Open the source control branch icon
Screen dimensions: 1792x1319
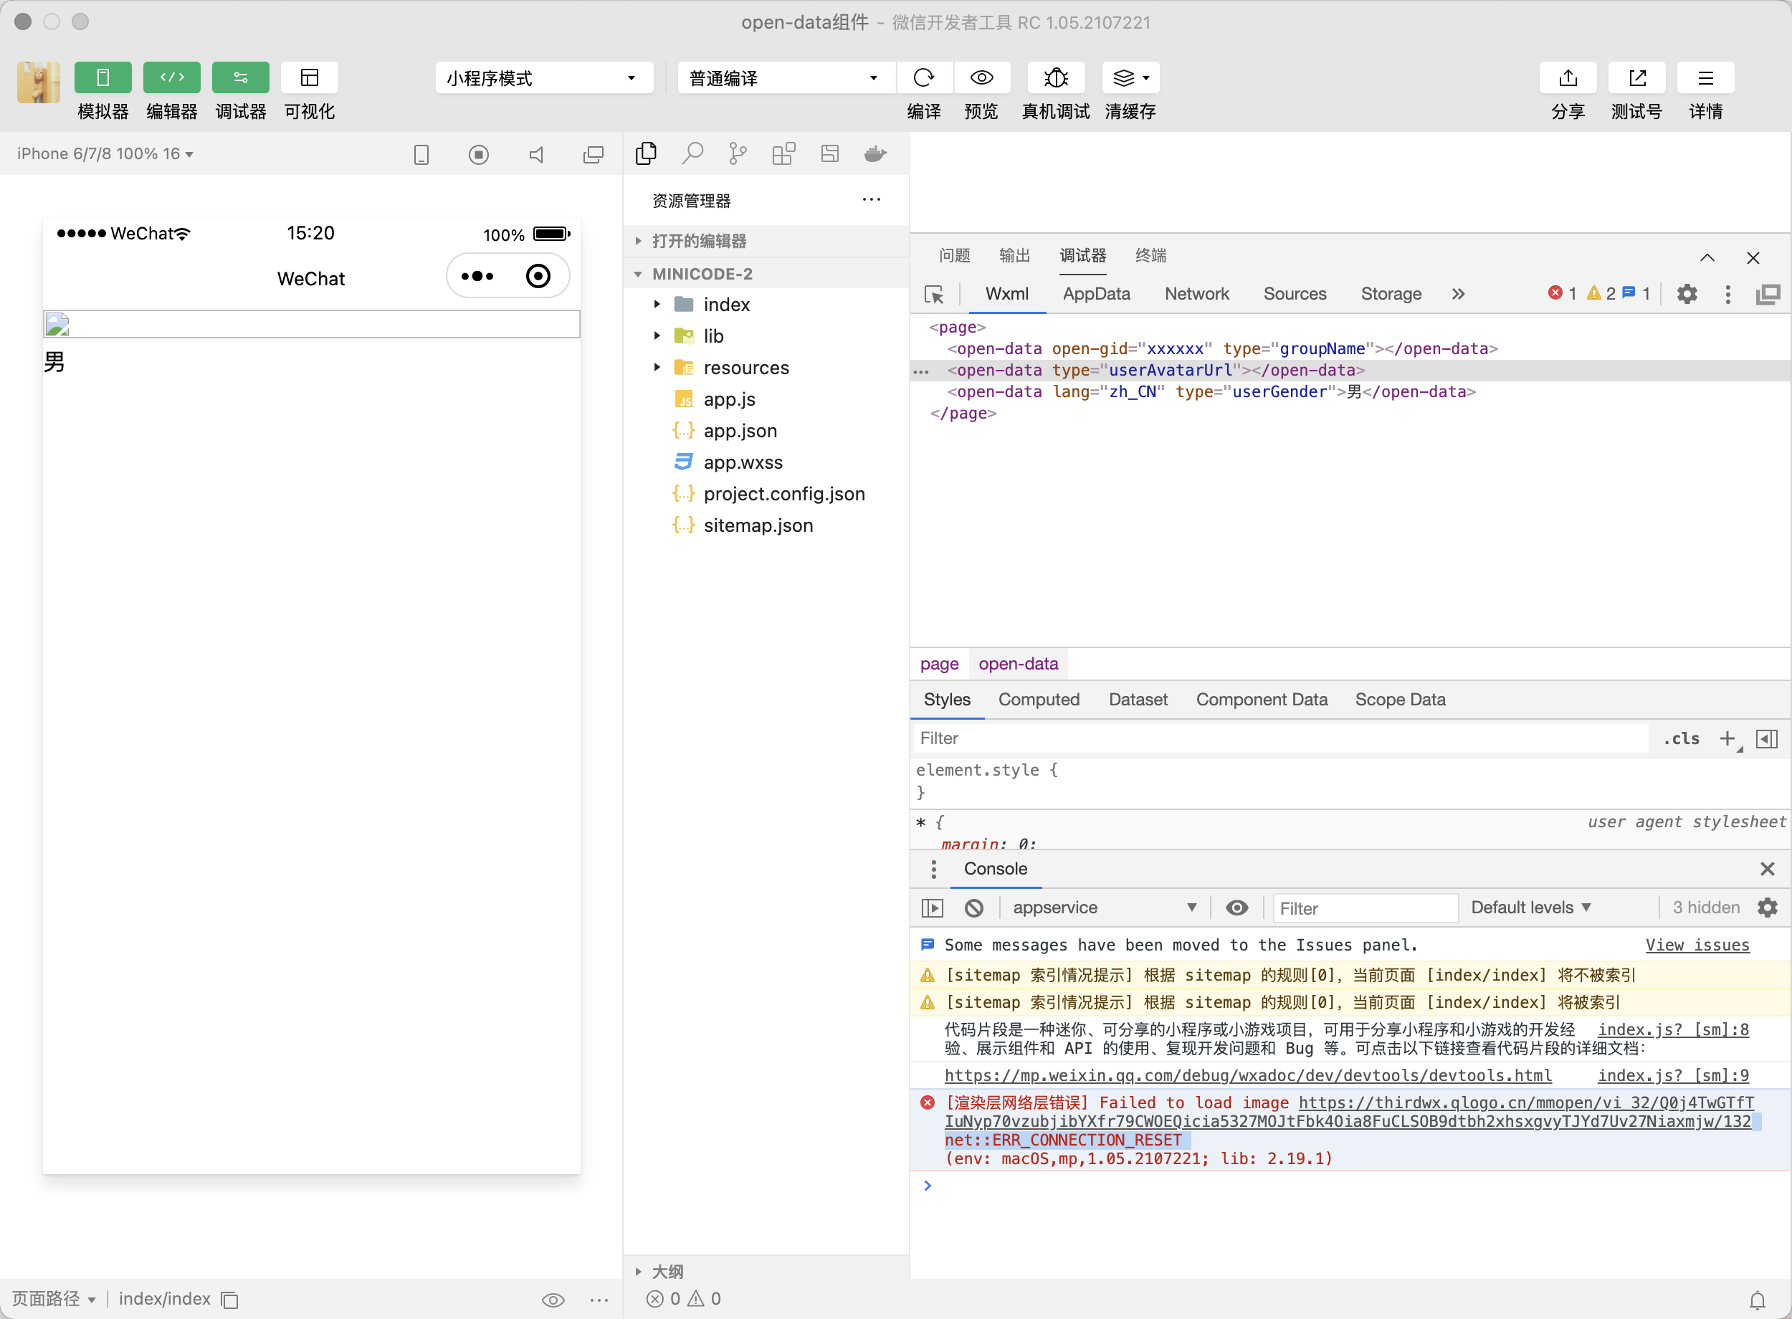click(738, 153)
